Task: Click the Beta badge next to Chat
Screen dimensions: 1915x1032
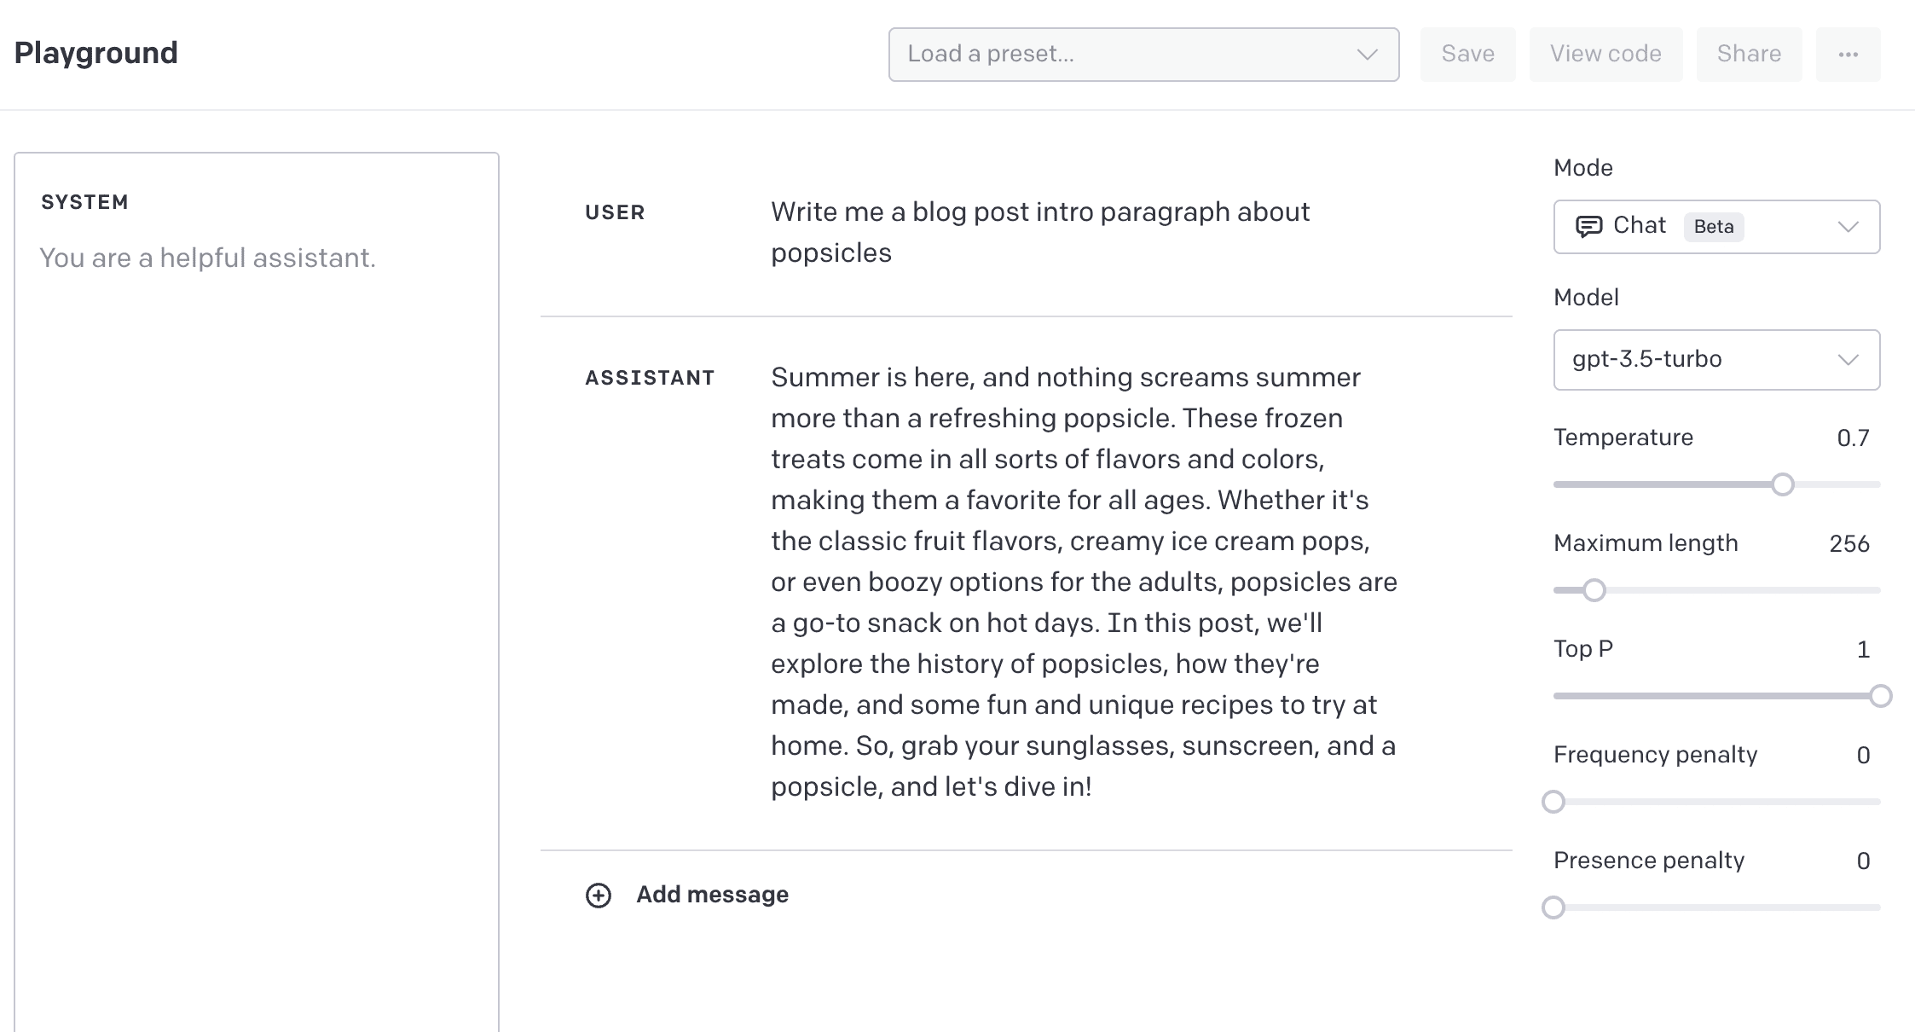Action: [x=1713, y=228]
